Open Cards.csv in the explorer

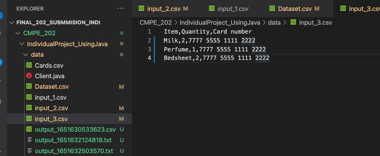click(49, 65)
